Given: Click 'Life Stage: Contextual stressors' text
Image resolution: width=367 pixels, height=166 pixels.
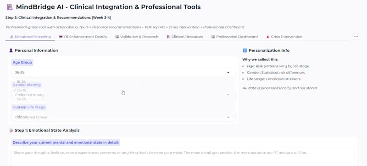Looking at the screenshot, I should pyautogui.click(x=273, y=79).
